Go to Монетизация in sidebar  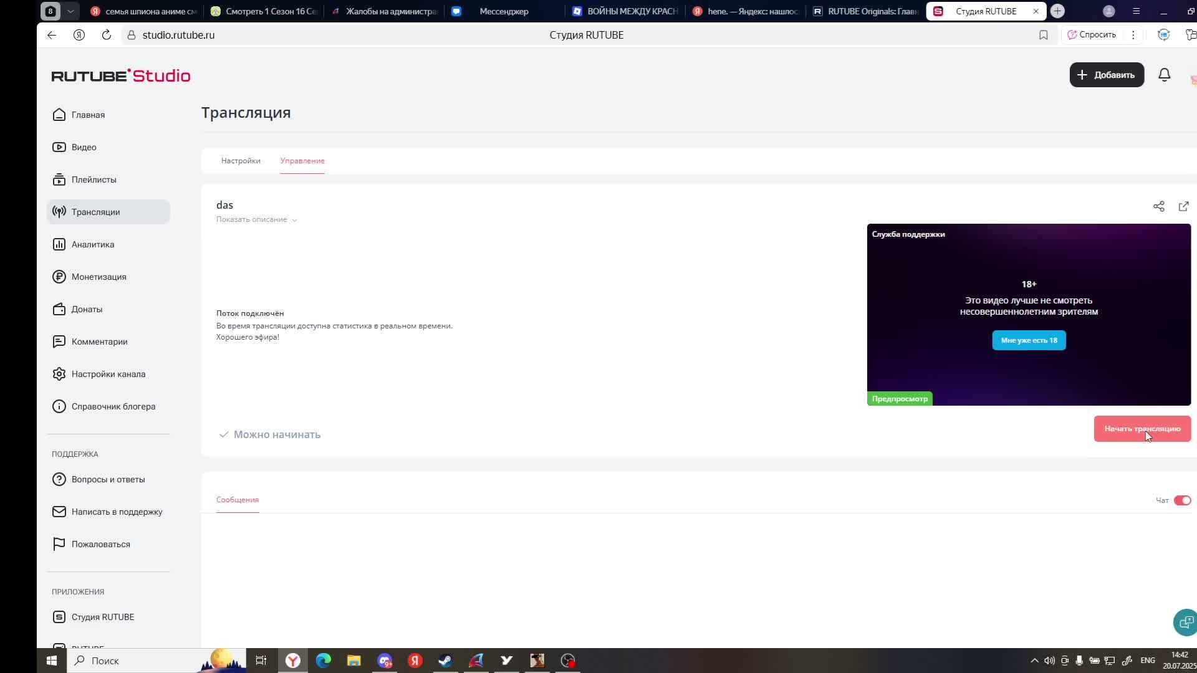pos(99,277)
